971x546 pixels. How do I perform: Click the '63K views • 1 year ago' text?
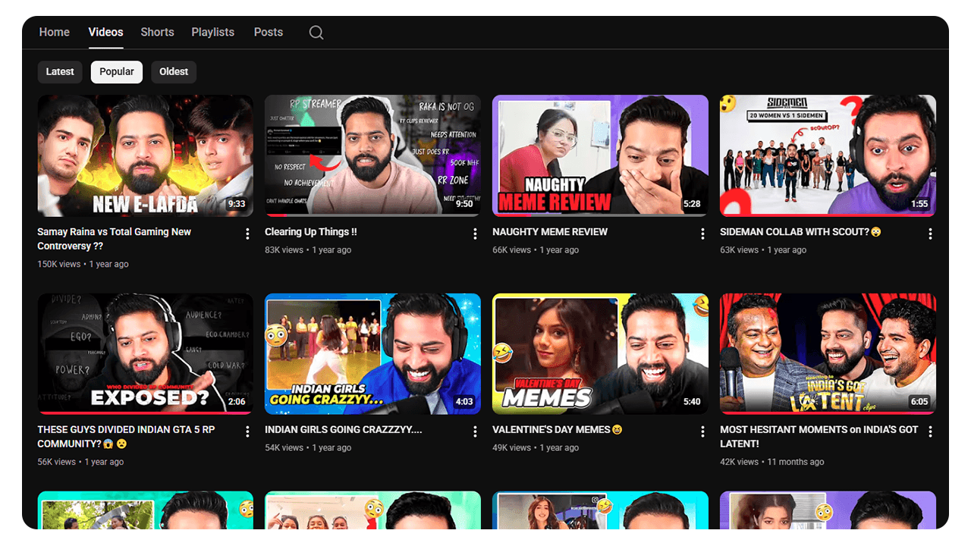763,250
